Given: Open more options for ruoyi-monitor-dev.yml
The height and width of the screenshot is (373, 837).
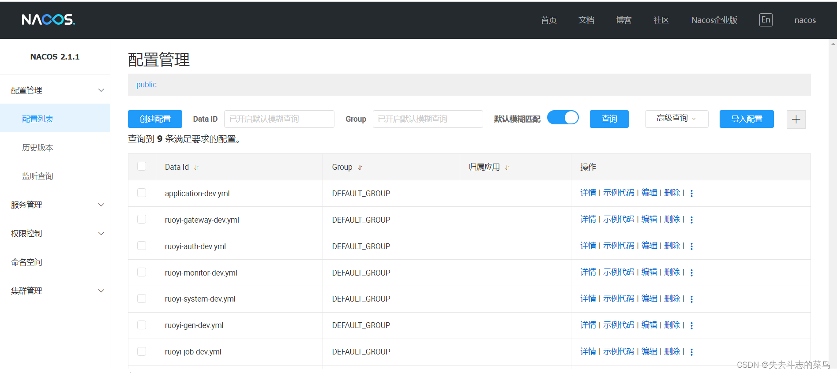Looking at the screenshot, I should [691, 272].
